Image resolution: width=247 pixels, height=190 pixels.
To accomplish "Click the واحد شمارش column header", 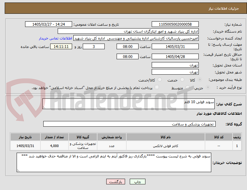I will coord(112,137).
